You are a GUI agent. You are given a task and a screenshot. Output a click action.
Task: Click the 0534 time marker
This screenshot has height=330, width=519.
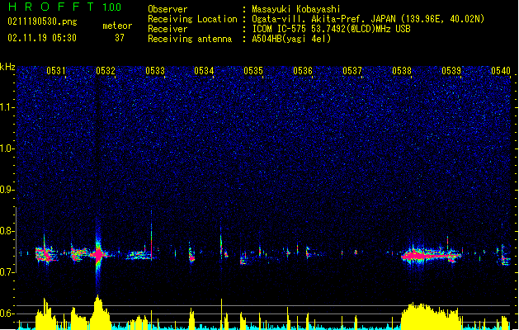[x=204, y=71]
